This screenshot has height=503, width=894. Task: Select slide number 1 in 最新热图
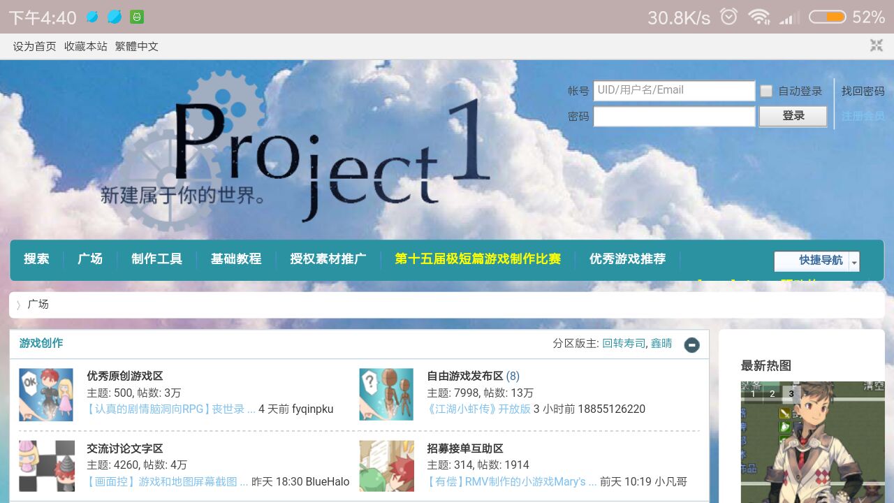753,394
